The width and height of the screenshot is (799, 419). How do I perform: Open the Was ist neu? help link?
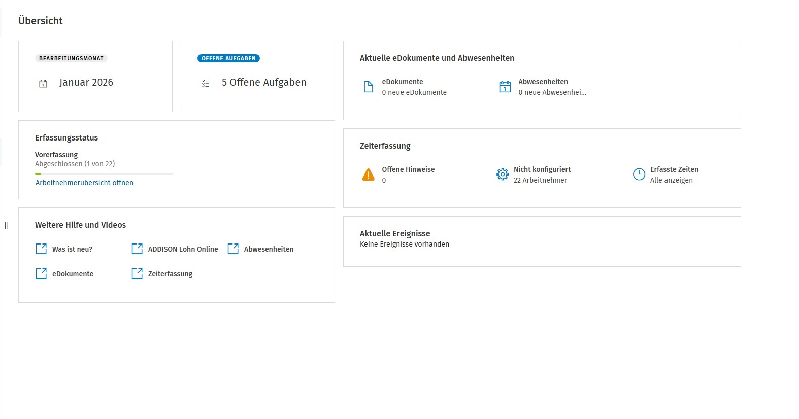tap(73, 249)
